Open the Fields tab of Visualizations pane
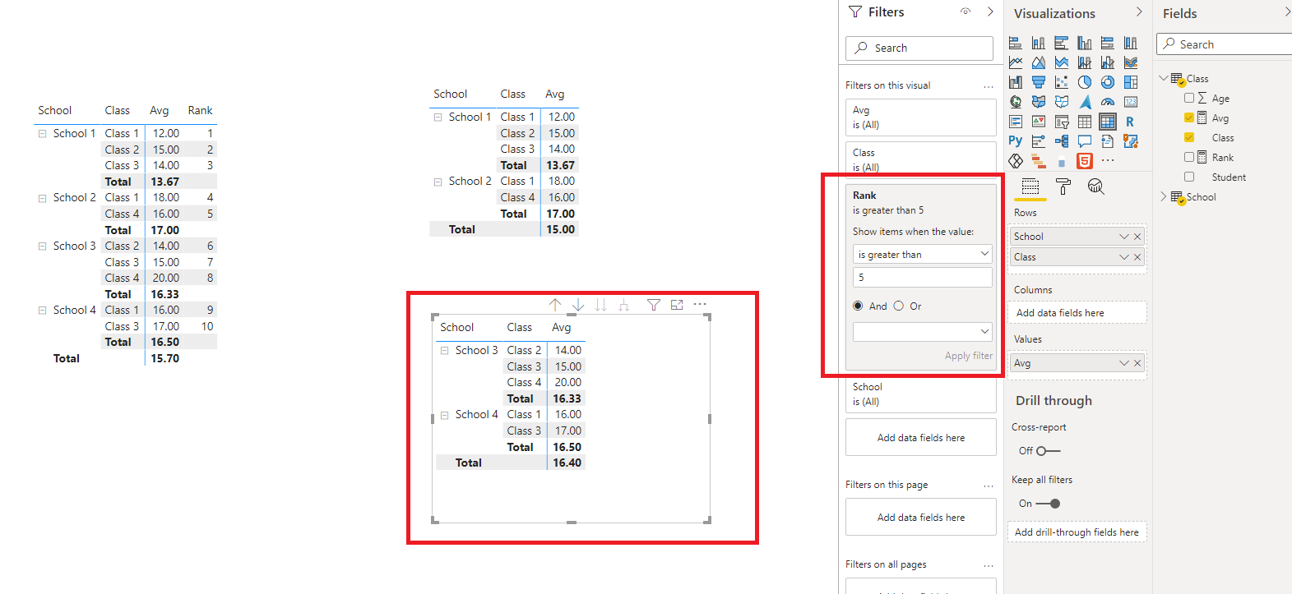Image resolution: width=1292 pixels, height=594 pixels. click(1030, 186)
